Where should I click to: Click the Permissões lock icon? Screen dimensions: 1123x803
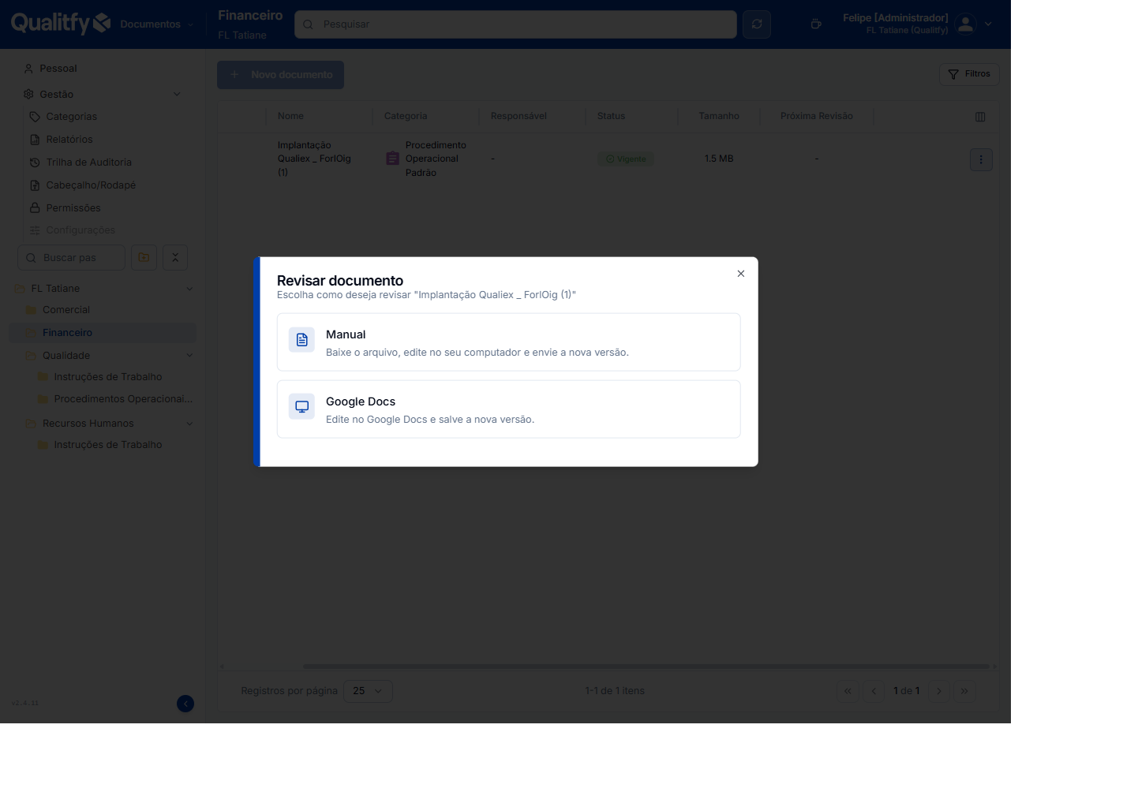[35, 208]
